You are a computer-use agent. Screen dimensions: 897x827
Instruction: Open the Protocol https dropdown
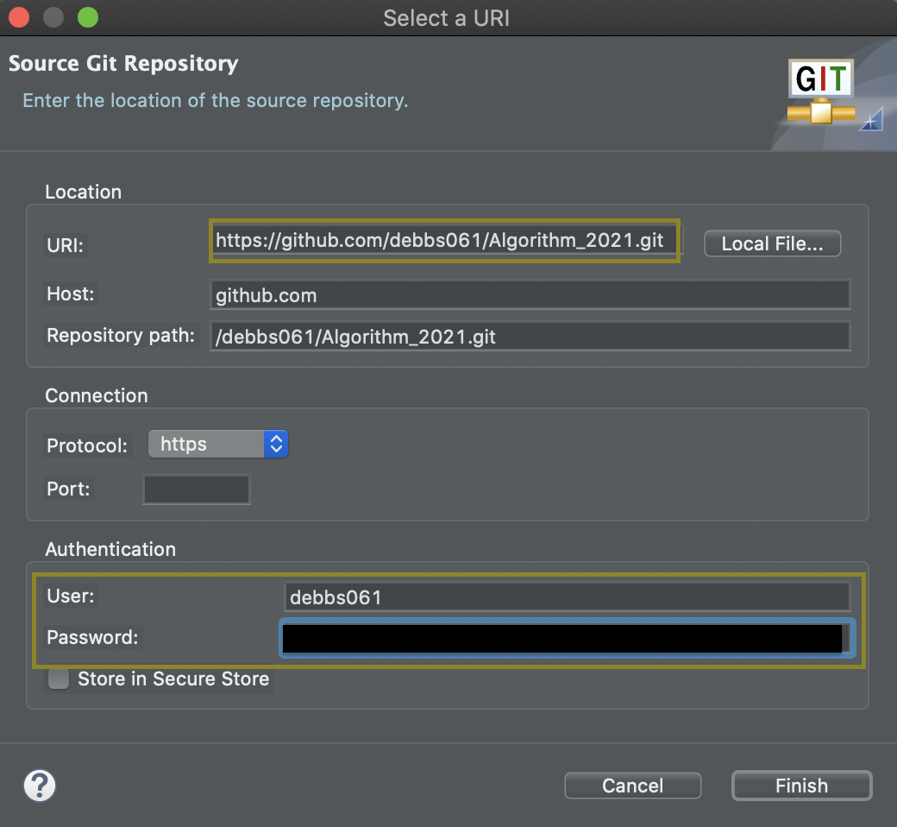tap(218, 444)
